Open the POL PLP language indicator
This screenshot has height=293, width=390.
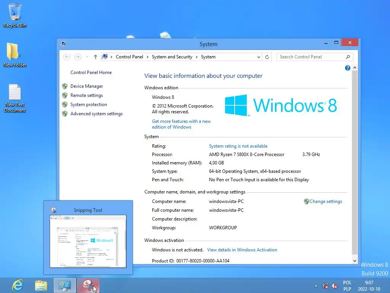[347, 286]
